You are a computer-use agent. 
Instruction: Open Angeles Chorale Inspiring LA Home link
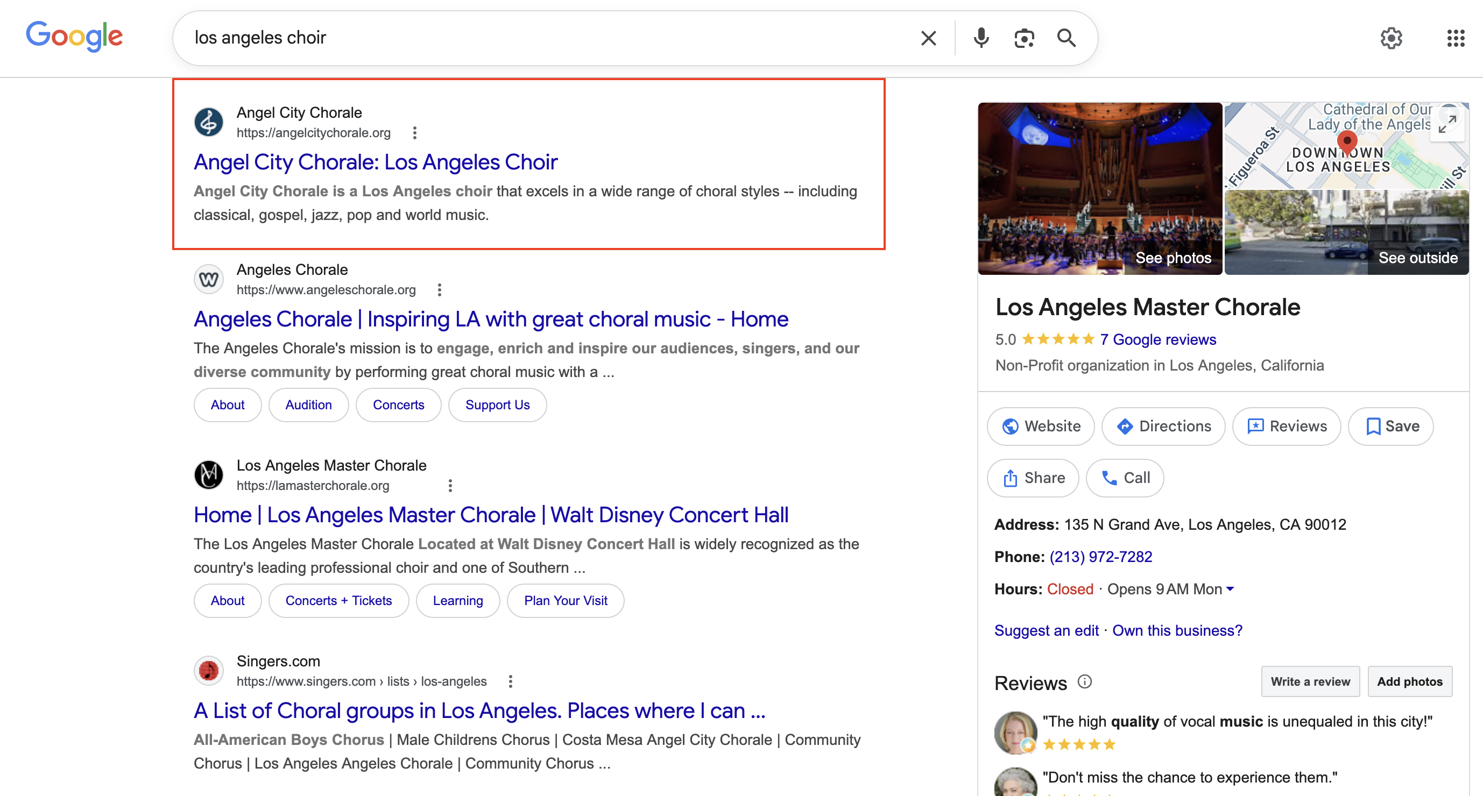[491, 319]
